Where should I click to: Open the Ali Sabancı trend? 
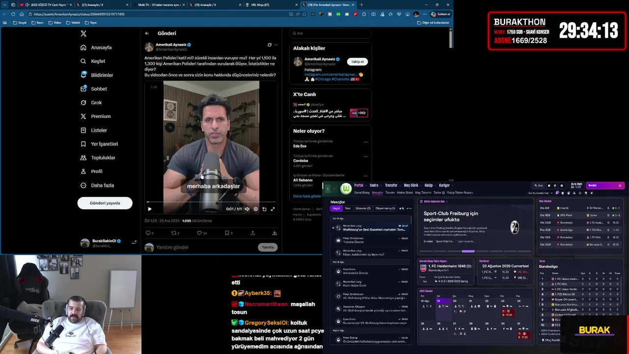tap(303, 180)
